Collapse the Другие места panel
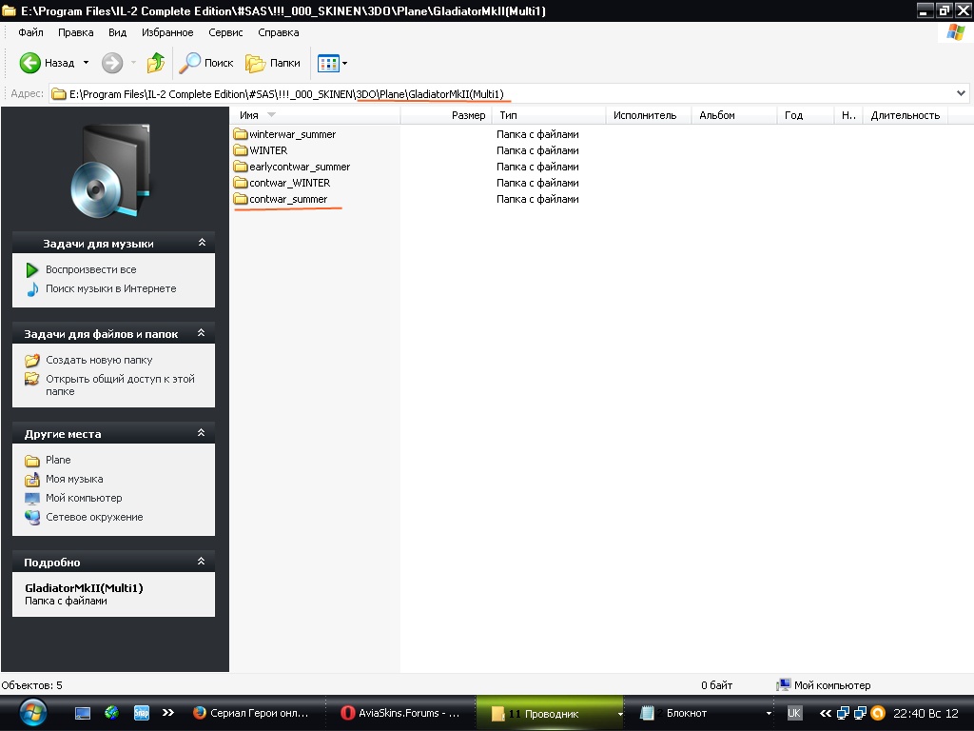 tap(202, 433)
